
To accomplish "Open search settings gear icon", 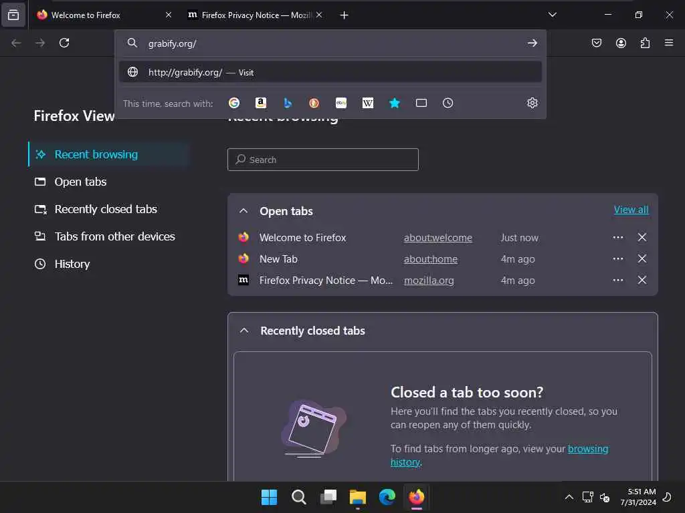I will pyautogui.click(x=532, y=103).
